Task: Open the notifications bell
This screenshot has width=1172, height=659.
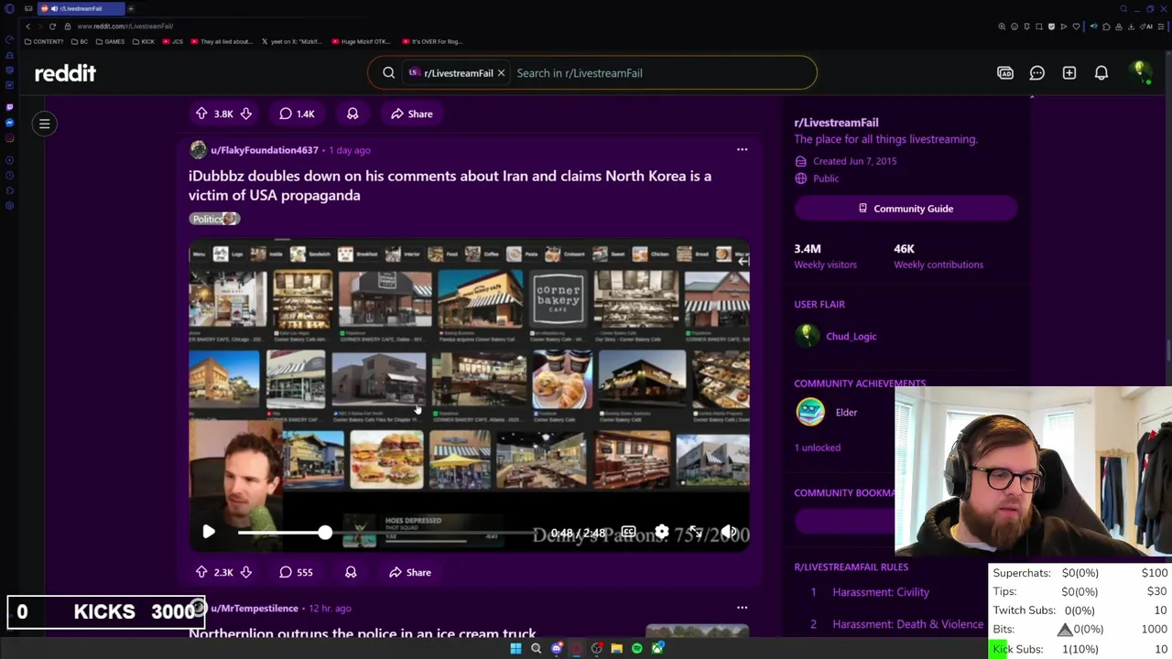Action: point(1101,72)
